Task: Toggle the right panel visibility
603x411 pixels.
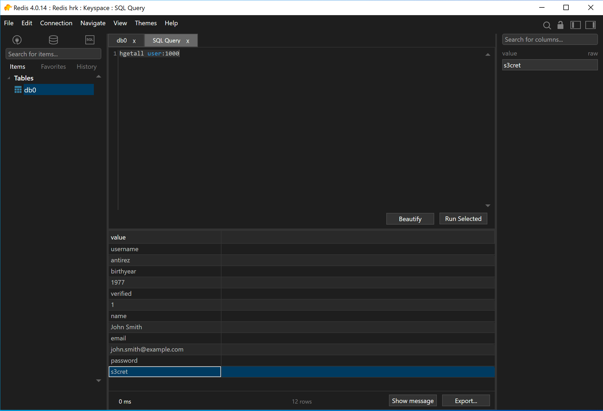Action: click(x=591, y=25)
